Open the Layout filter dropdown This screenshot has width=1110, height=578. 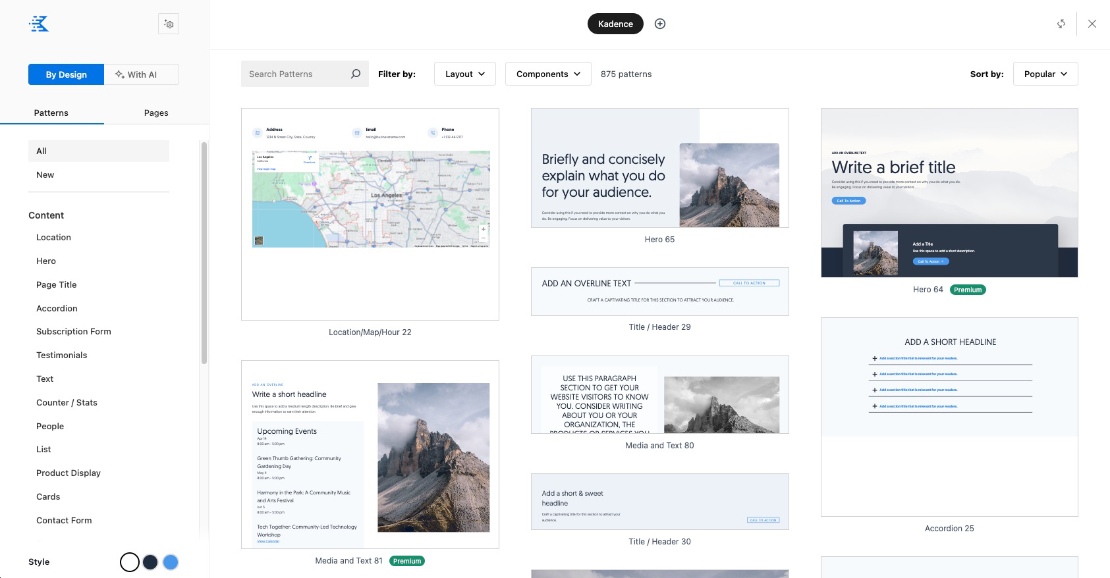pos(464,74)
